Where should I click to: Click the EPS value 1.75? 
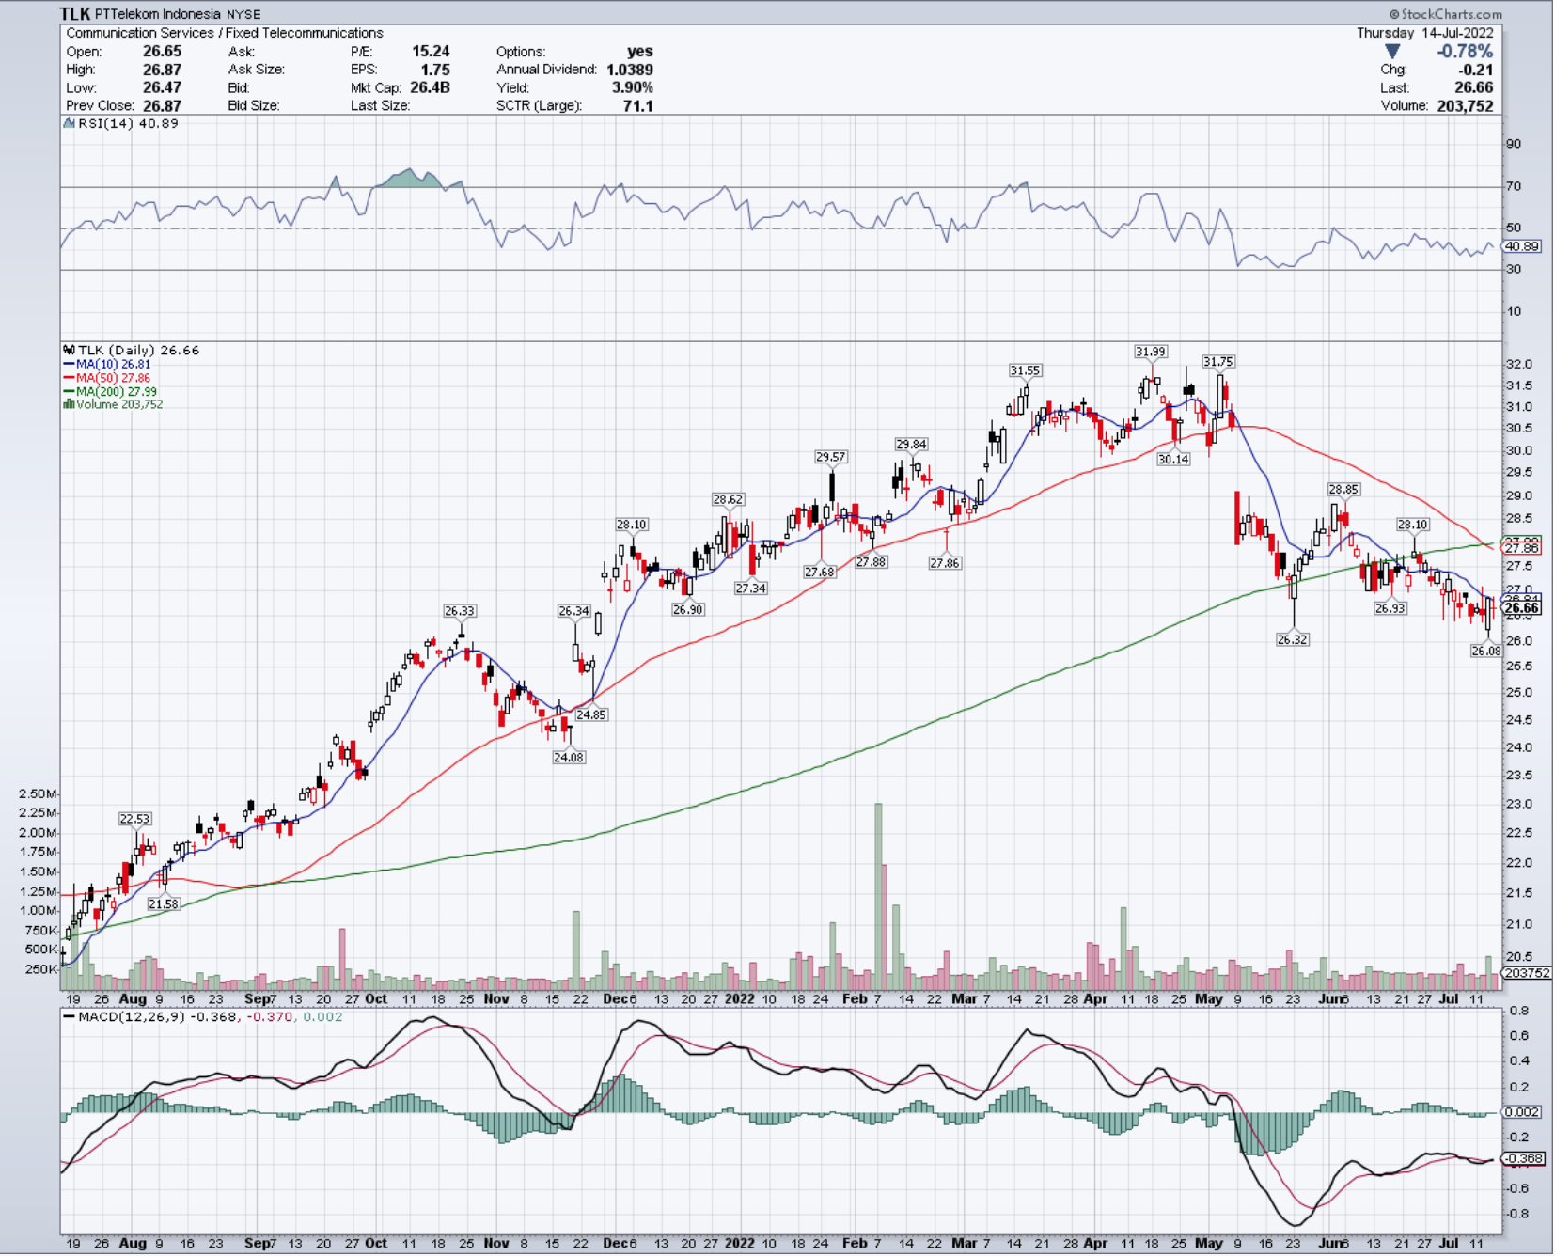[434, 70]
